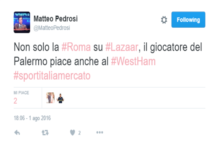Image resolution: width=219 pixels, height=146 pixels.
Task: Toggle the Following button
Action: click(188, 20)
